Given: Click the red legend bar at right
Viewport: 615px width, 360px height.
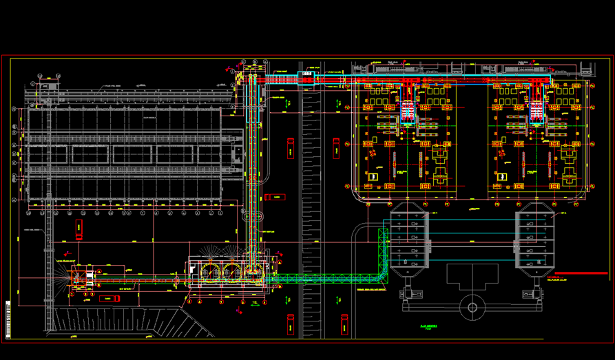Looking at the screenshot, I should click(x=576, y=274).
